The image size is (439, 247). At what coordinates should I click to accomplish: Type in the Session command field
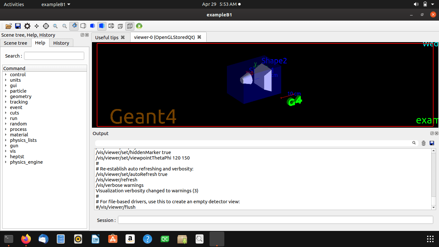[275, 220]
